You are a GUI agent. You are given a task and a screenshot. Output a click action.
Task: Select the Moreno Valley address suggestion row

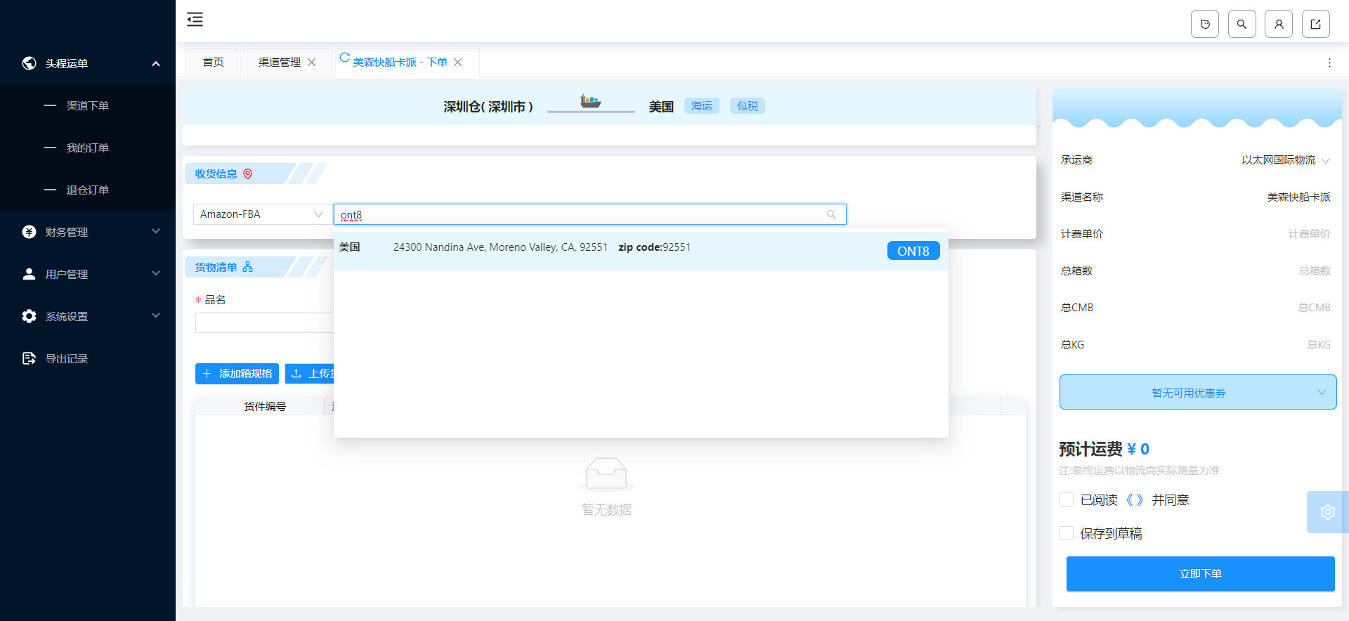tap(641, 251)
